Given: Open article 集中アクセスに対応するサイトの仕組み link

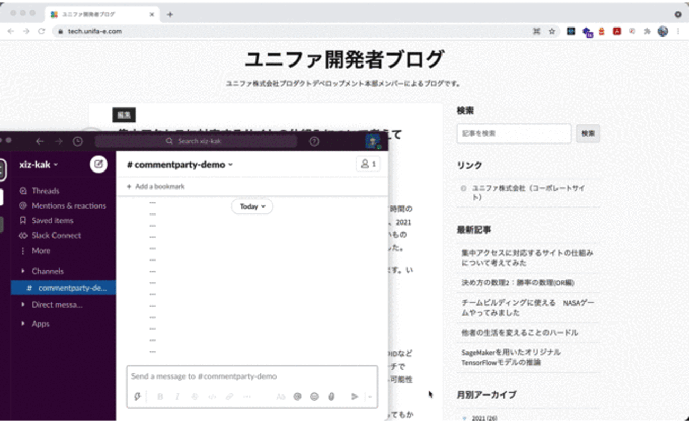Looking at the screenshot, I should (527, 258).
